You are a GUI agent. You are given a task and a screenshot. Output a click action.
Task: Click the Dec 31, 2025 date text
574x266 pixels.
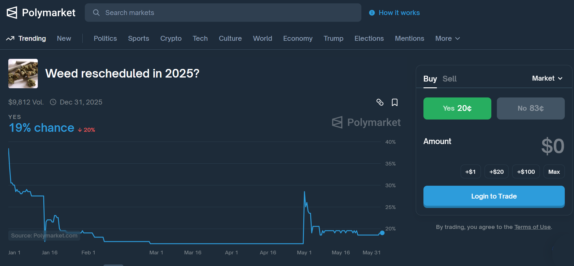[x=81, y=102]
